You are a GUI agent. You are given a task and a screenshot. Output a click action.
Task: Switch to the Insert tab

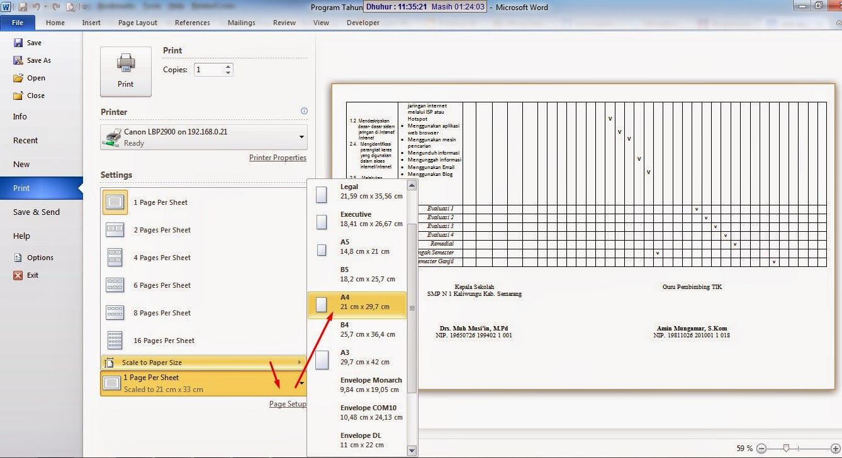91,23
